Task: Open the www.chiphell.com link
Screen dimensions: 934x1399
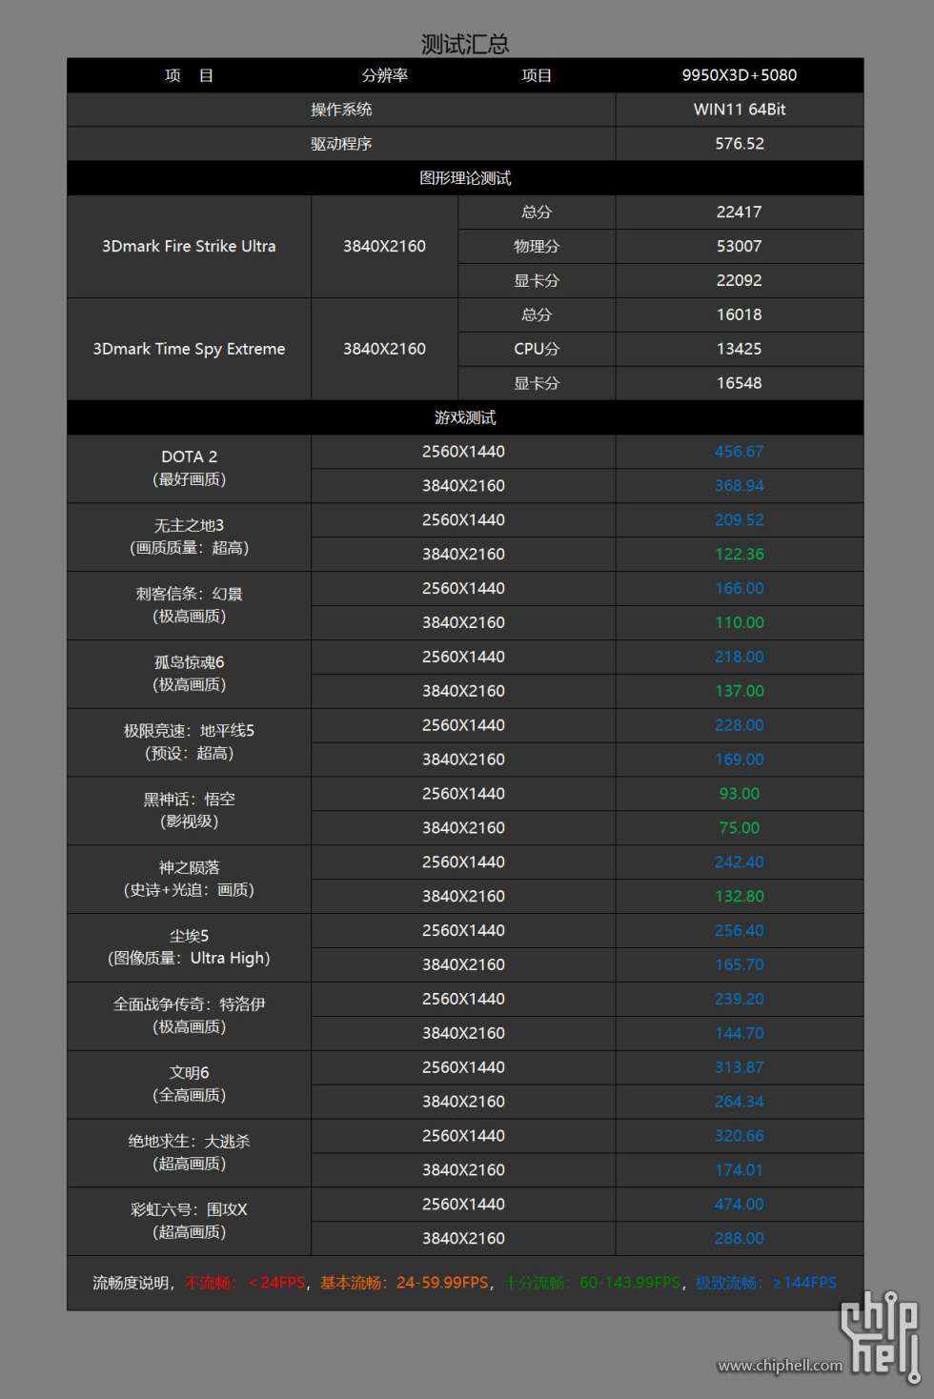Action: pos(780,1366)
